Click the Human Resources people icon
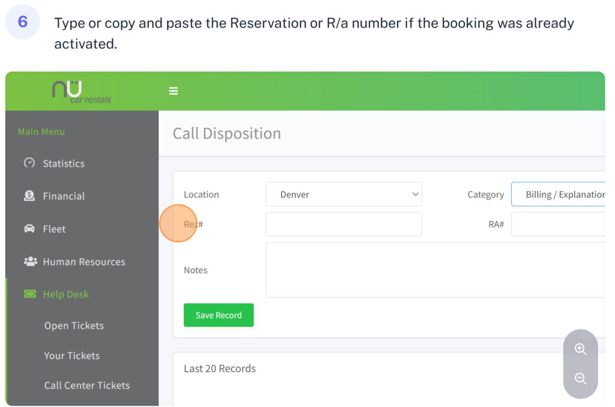 tap(29, 261)
